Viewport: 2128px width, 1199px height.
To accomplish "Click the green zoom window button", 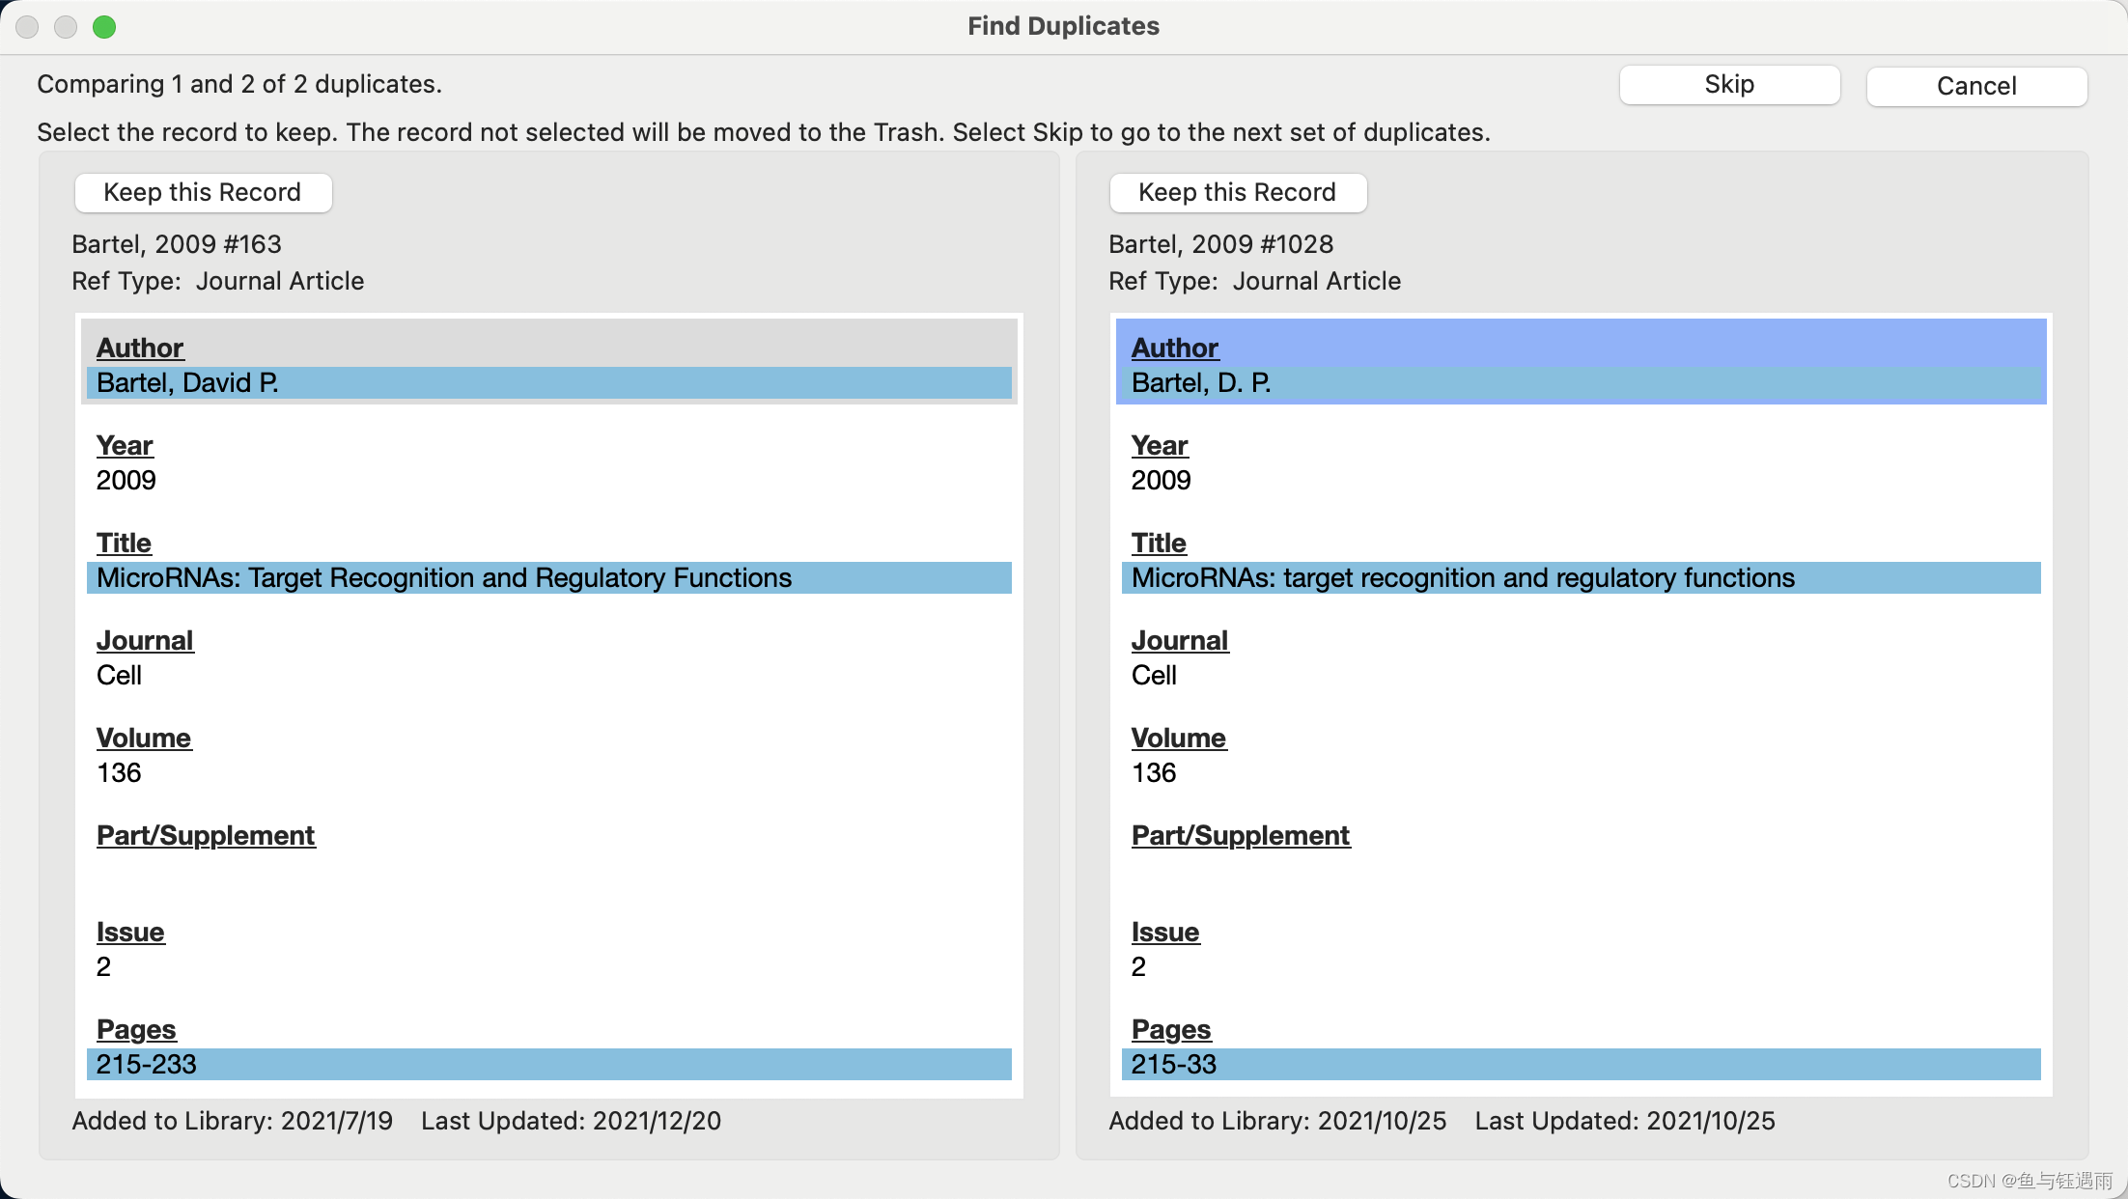I will coord(104,27).
